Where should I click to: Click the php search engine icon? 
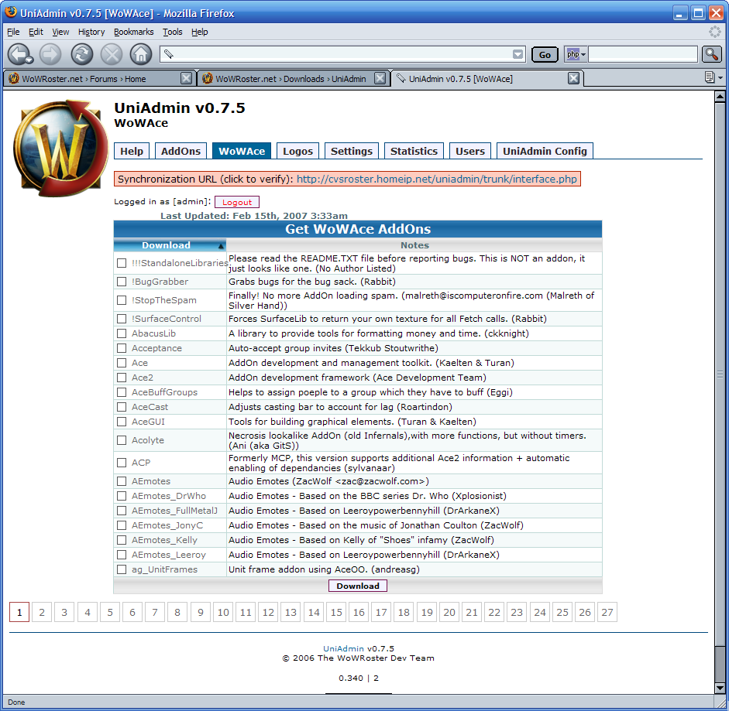click(573, 54)
